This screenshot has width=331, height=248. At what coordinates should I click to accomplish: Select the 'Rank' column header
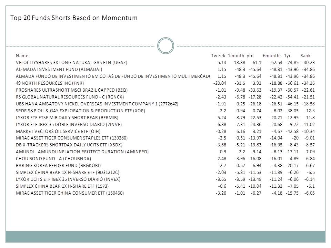pos(305,55)
